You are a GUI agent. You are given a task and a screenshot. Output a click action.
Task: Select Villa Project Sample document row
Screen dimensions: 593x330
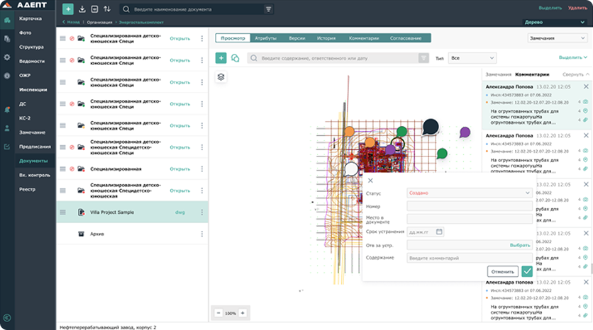pos(133,212)
